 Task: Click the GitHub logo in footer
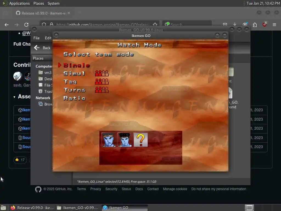coord(38,189)
